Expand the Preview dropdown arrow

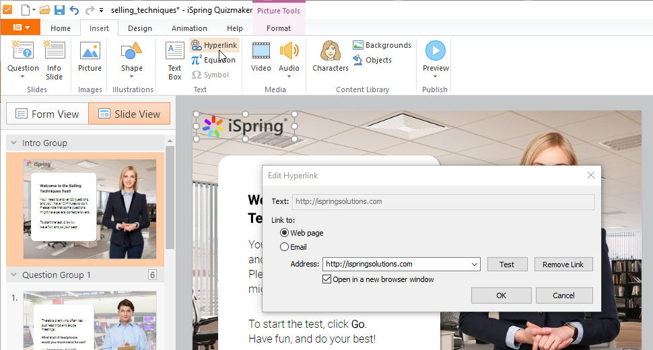click(x=436, y=77)
